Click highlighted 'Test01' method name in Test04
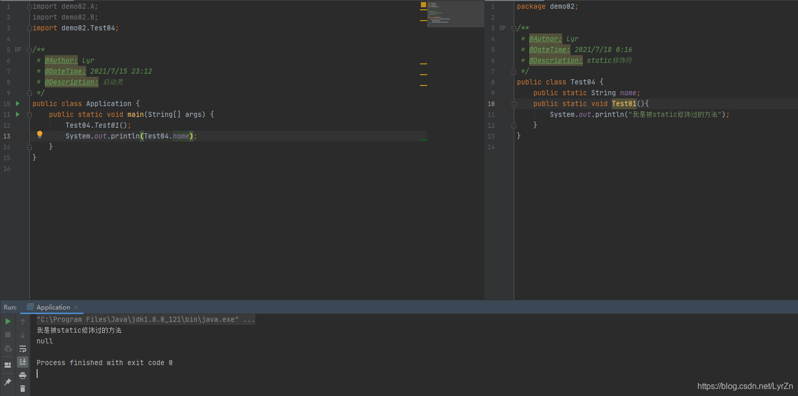This screenshot has width=798, height=396. click(x=624, y=104)
